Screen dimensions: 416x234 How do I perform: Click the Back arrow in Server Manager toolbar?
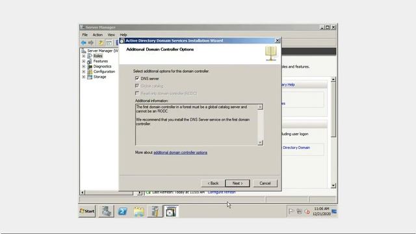pyautogui.click(x=84, y=42)
